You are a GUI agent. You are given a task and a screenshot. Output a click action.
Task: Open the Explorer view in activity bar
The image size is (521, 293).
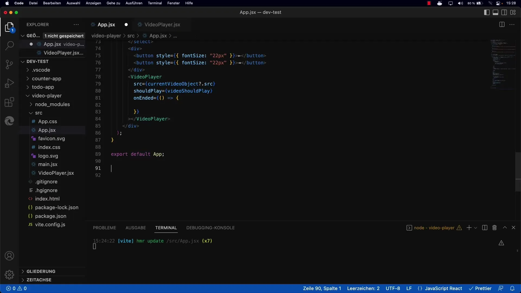tap(9, 27)
